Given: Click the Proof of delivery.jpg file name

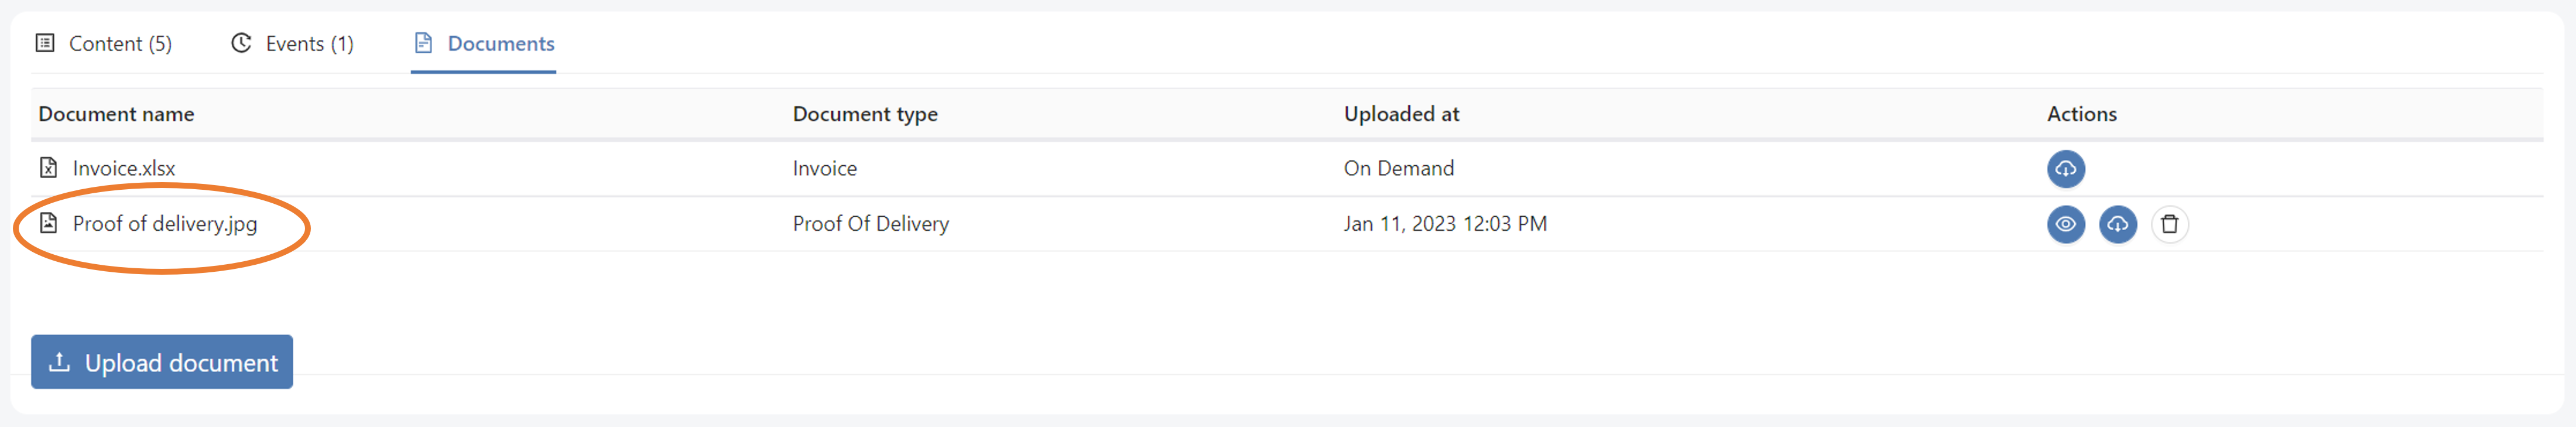Looking at the screenshot, I should (165, 225).
